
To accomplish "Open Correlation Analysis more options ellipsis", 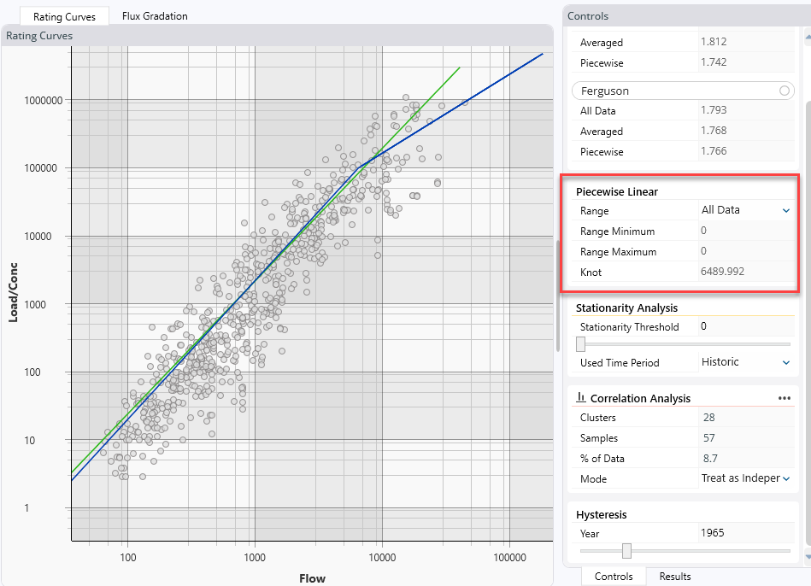I will click(x=784, y=398).
